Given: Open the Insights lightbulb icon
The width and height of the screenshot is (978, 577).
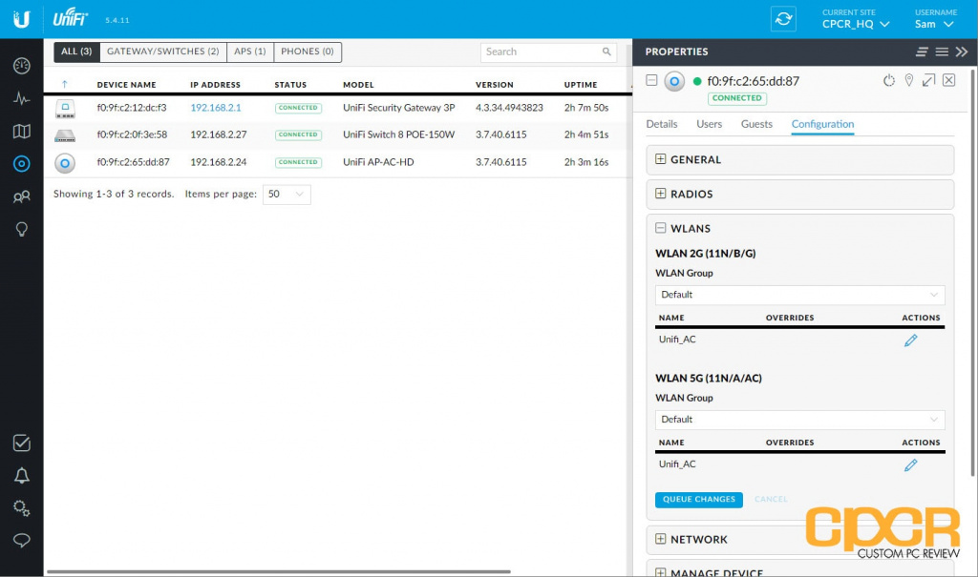Looking at the screenshot, I should 21,230.
